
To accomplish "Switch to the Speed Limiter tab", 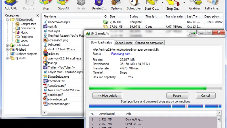I will click(123, 43).
